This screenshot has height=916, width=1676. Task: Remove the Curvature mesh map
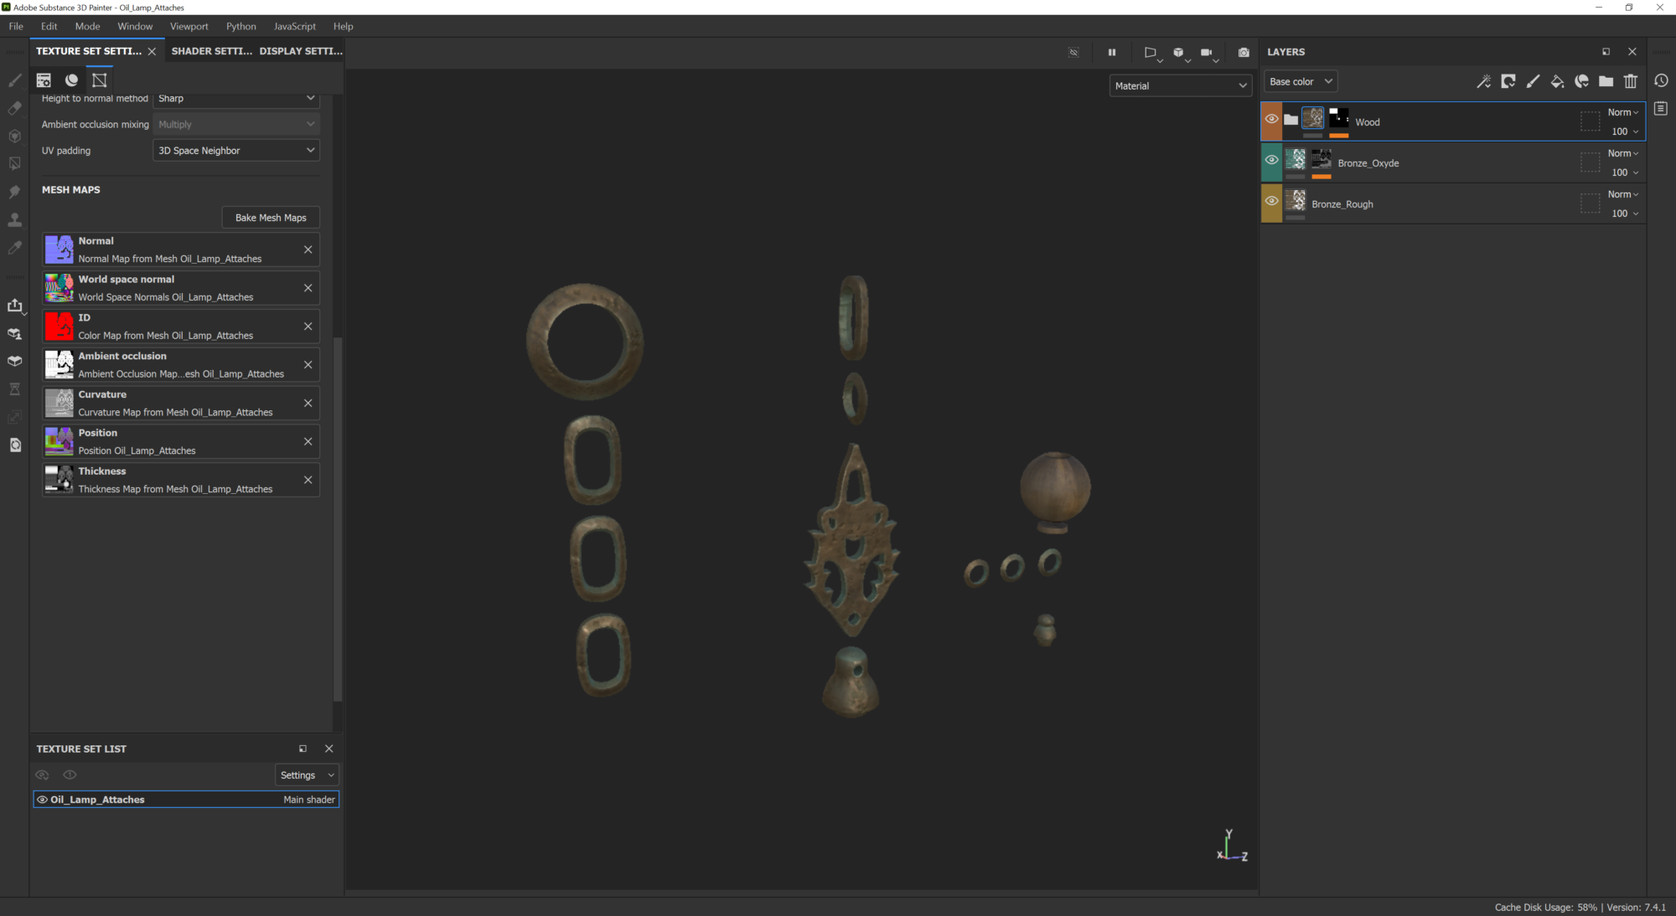(308, 403)
